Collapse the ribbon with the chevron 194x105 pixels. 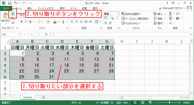(191, 28)
